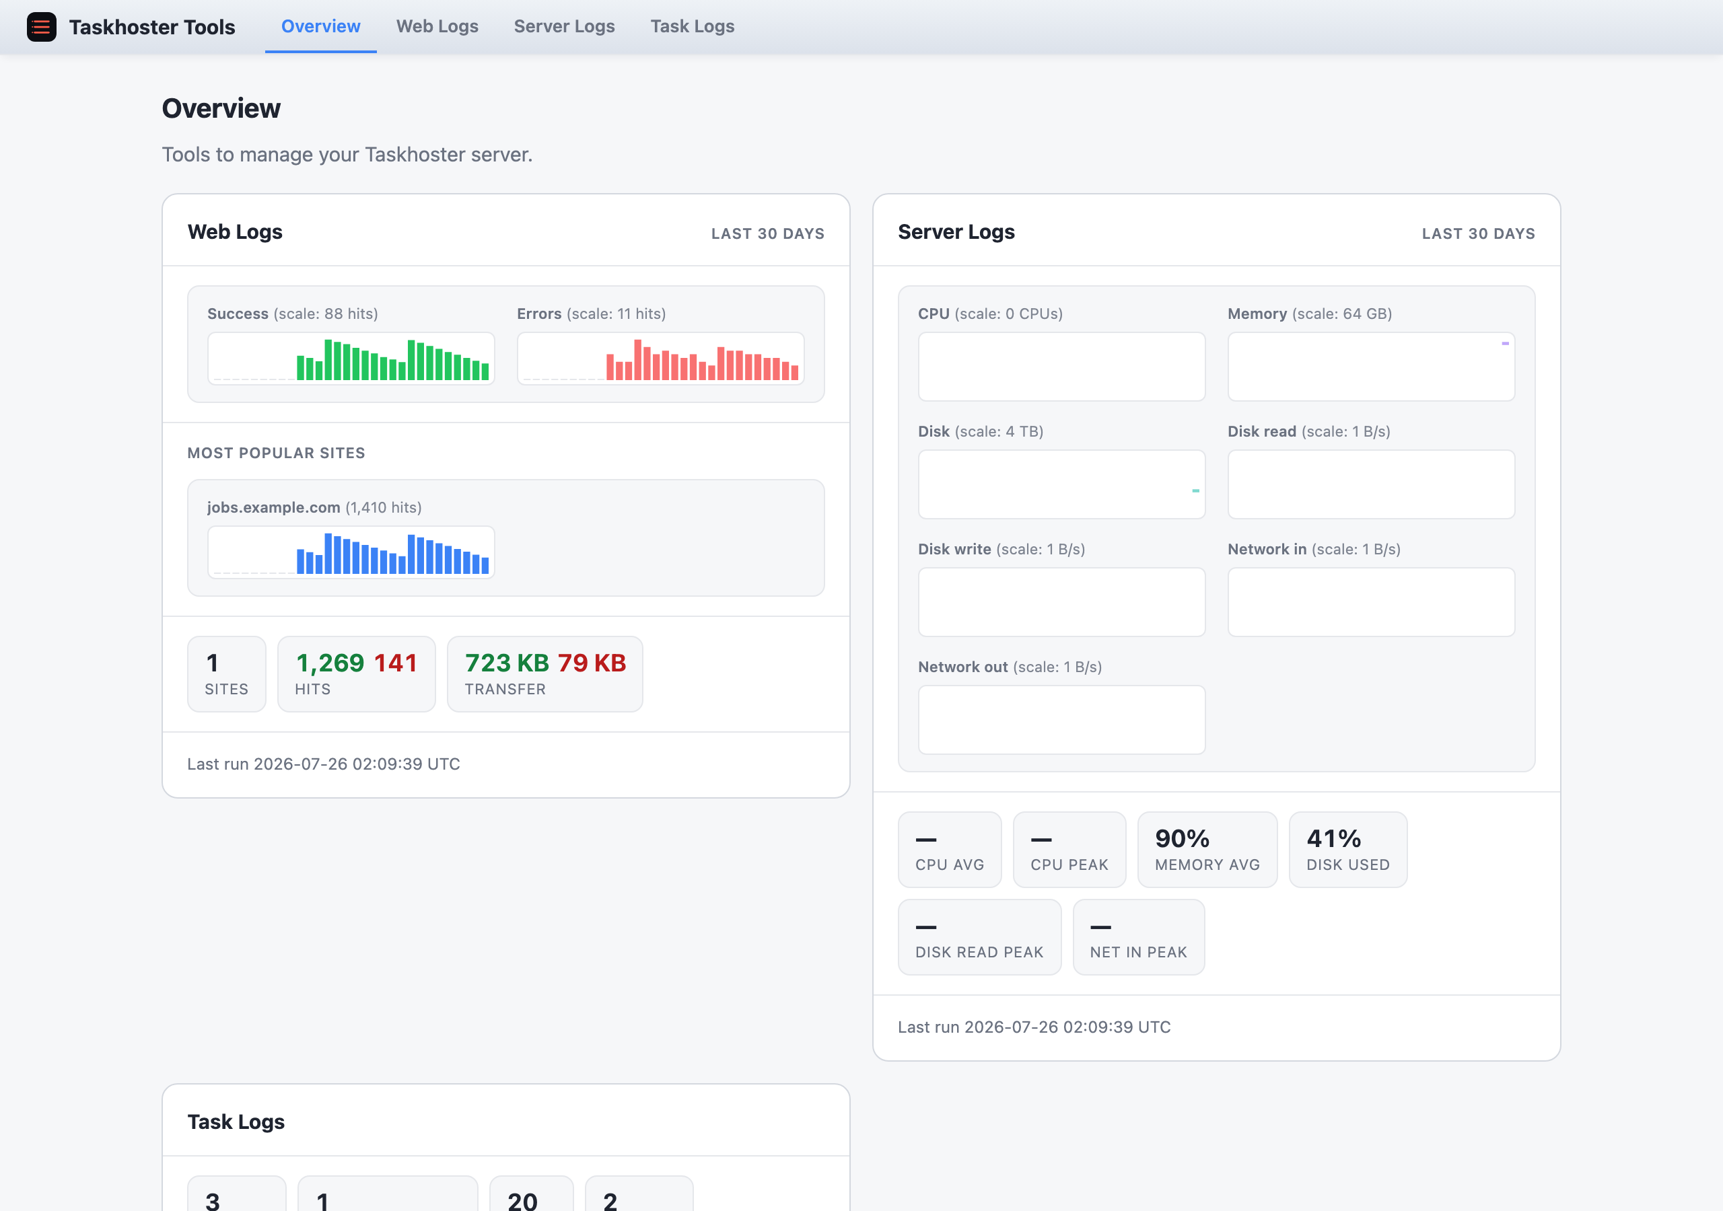Click the CPU AVG stat tile
The image size is (1723, 1211).
pyautogui.click(x=949, y=849)
